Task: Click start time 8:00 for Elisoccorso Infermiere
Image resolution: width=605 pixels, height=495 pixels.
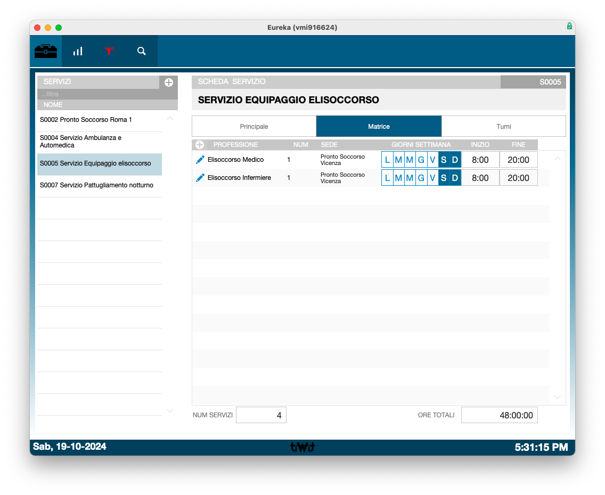Action: 480,178
